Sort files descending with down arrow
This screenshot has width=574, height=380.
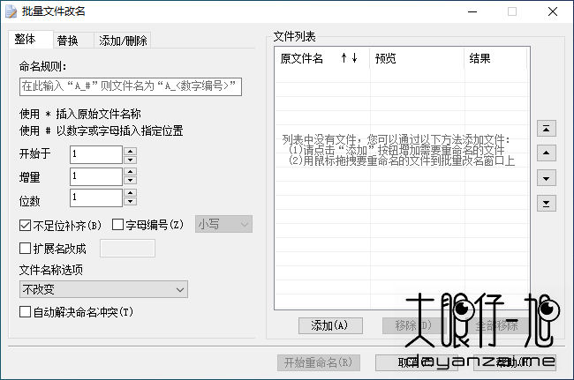[x=354, y=57]
